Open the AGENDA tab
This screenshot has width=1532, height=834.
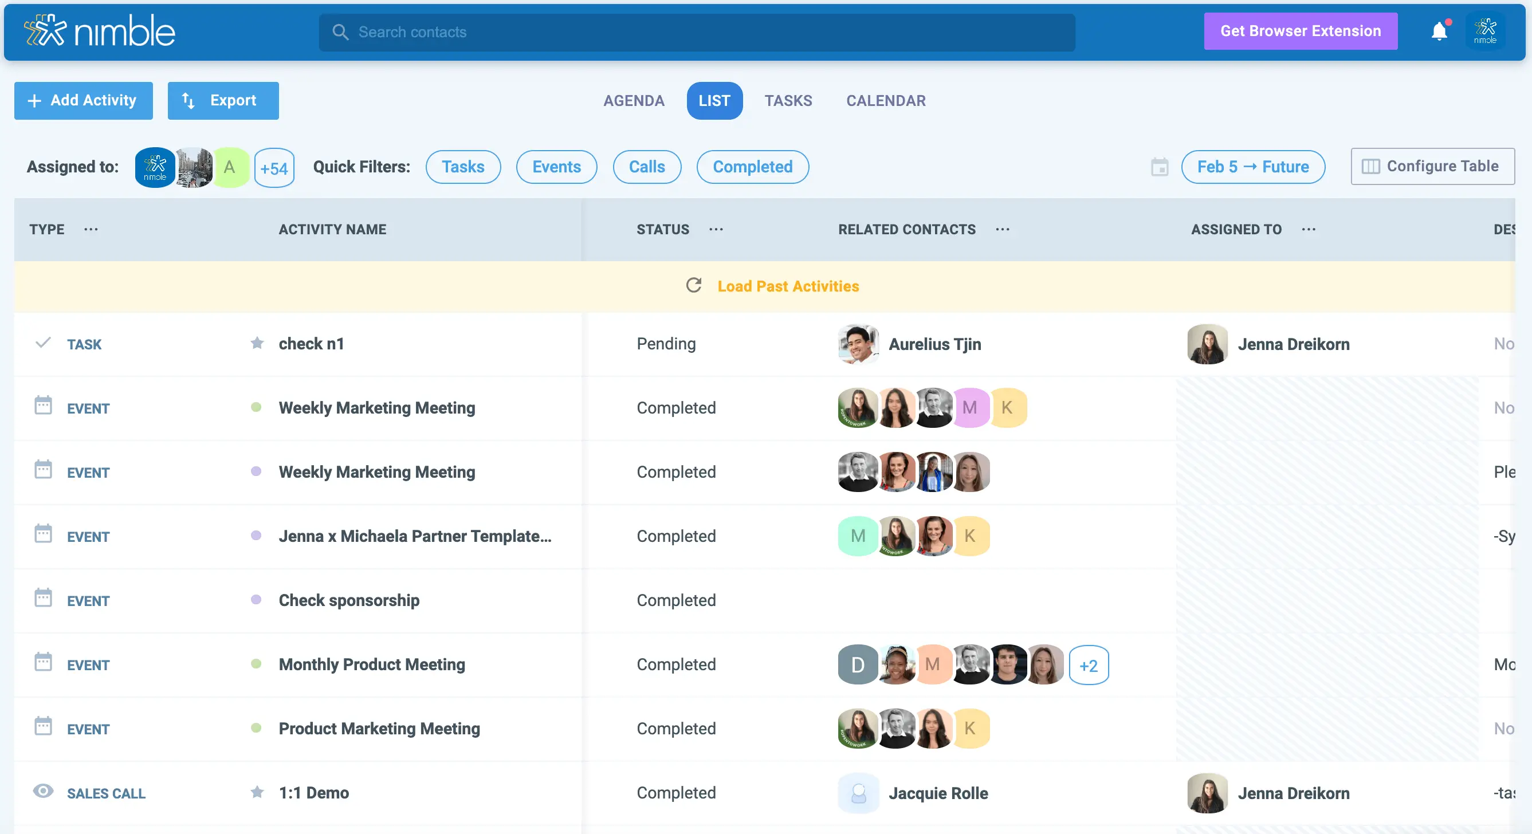[x=634, y=100]
